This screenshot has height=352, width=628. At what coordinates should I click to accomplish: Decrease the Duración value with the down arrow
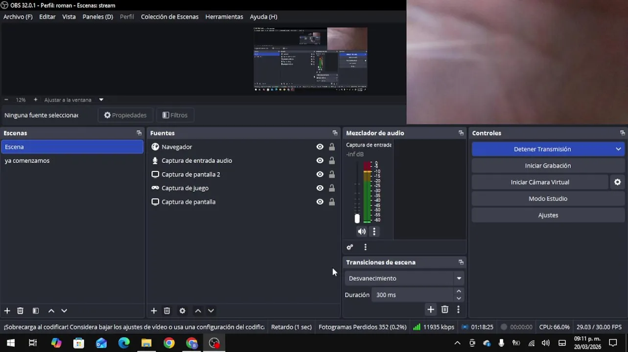pyautogui.click(x=459, y=298)
